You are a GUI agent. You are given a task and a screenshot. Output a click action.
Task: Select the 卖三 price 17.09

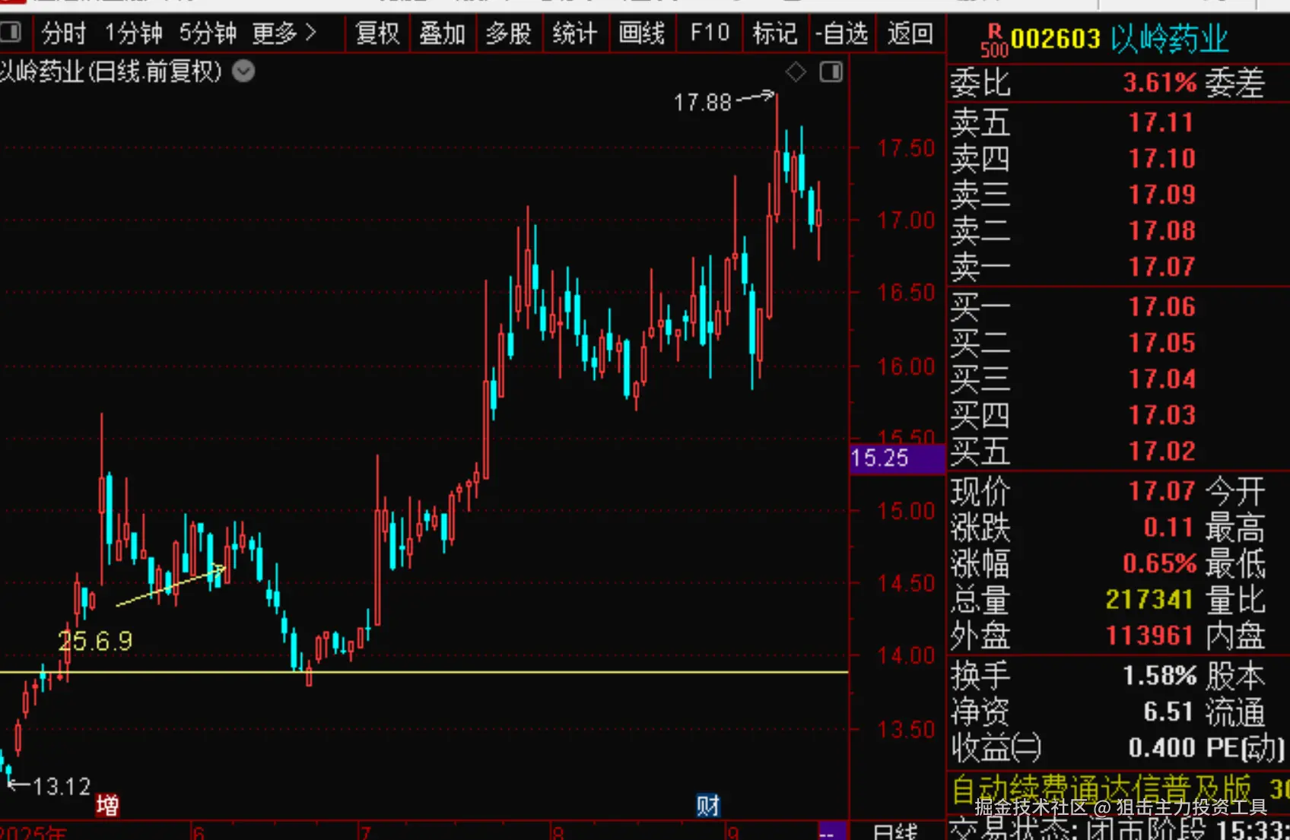(1161, 195)
